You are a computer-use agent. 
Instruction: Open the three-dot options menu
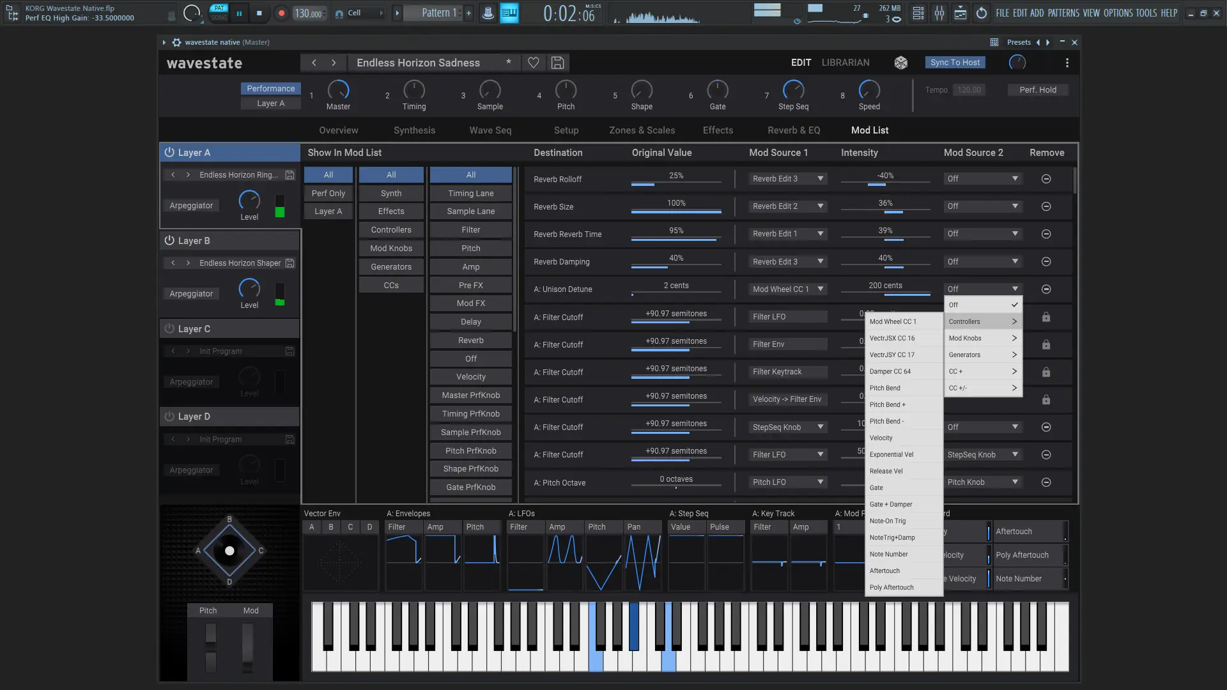click(x=1067, y=63)
